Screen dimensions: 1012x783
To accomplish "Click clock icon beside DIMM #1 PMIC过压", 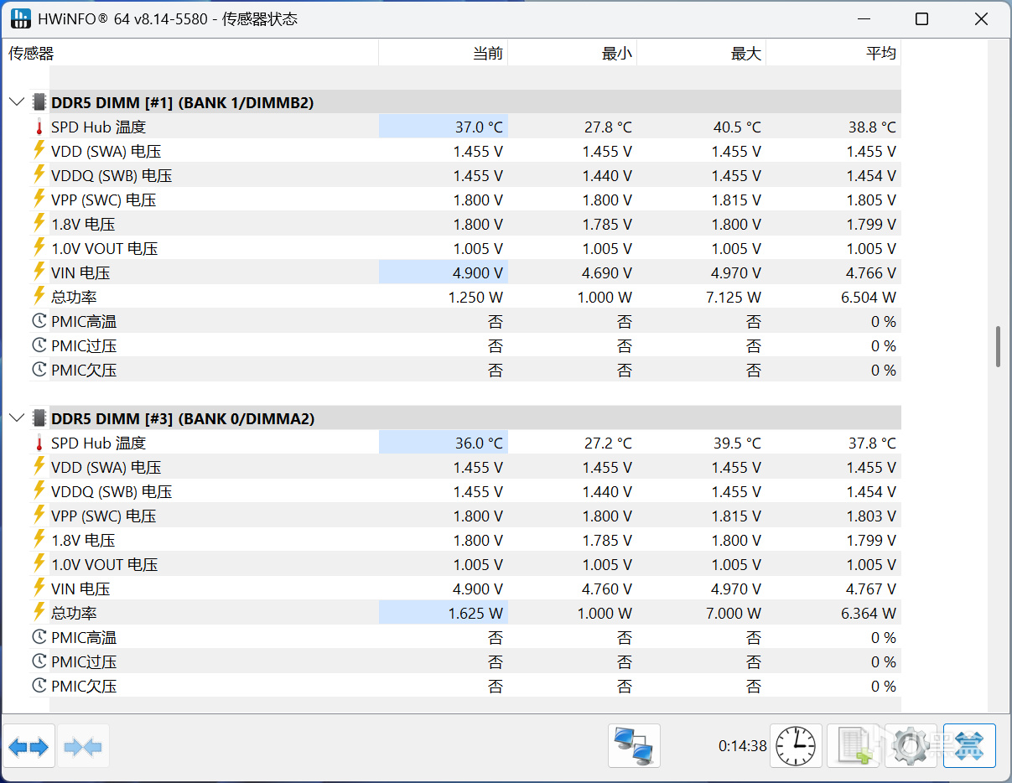I will 39,345.
